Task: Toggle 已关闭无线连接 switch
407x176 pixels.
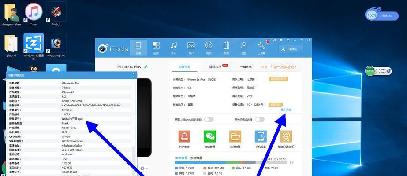Action: coord(260,120)
